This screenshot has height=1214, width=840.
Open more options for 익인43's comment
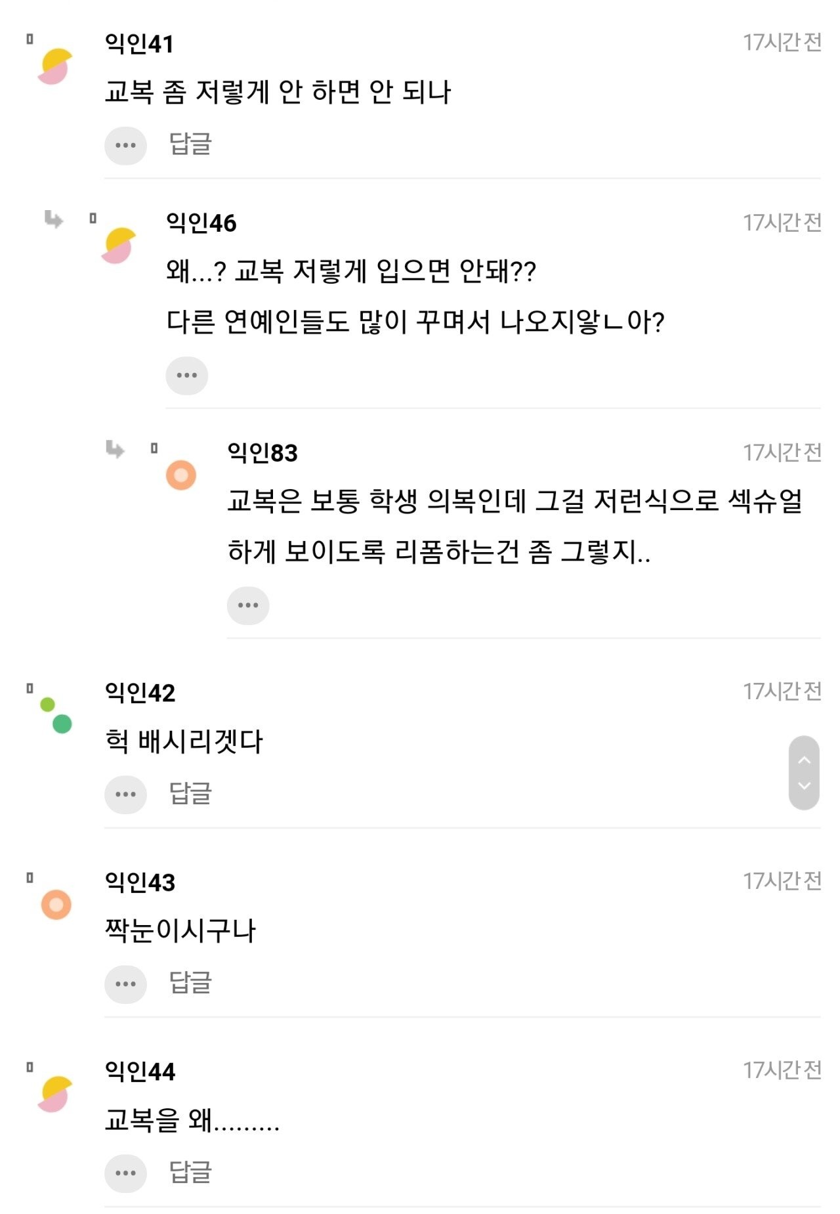click(x=125, y=984)
